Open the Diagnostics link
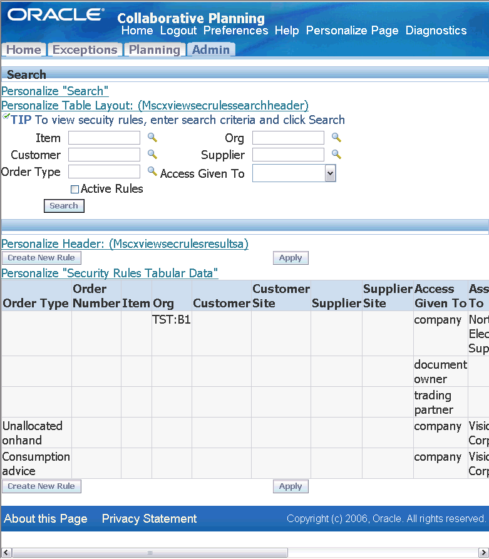Image resolution: width=489 pixels, height=559 pixels. click(x=436, y=31)
